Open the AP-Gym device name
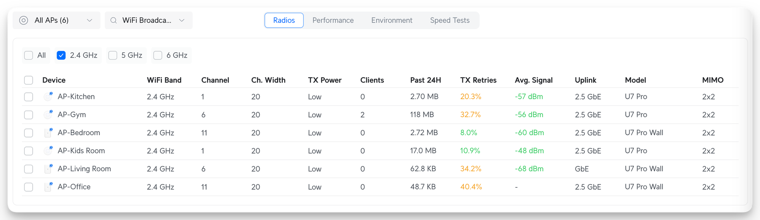Image resolution: width=760 pixels, height=220 pixels. tap(72, 114)
